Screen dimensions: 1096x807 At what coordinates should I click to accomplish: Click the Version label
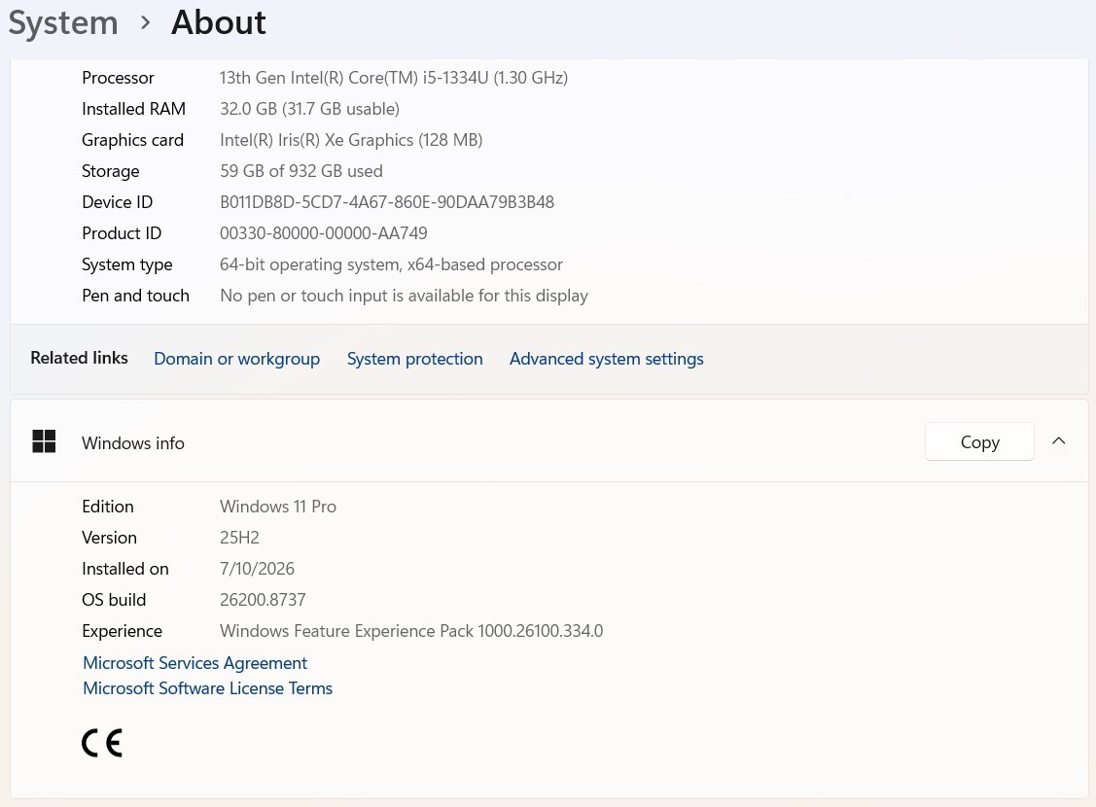click(109, 538)
